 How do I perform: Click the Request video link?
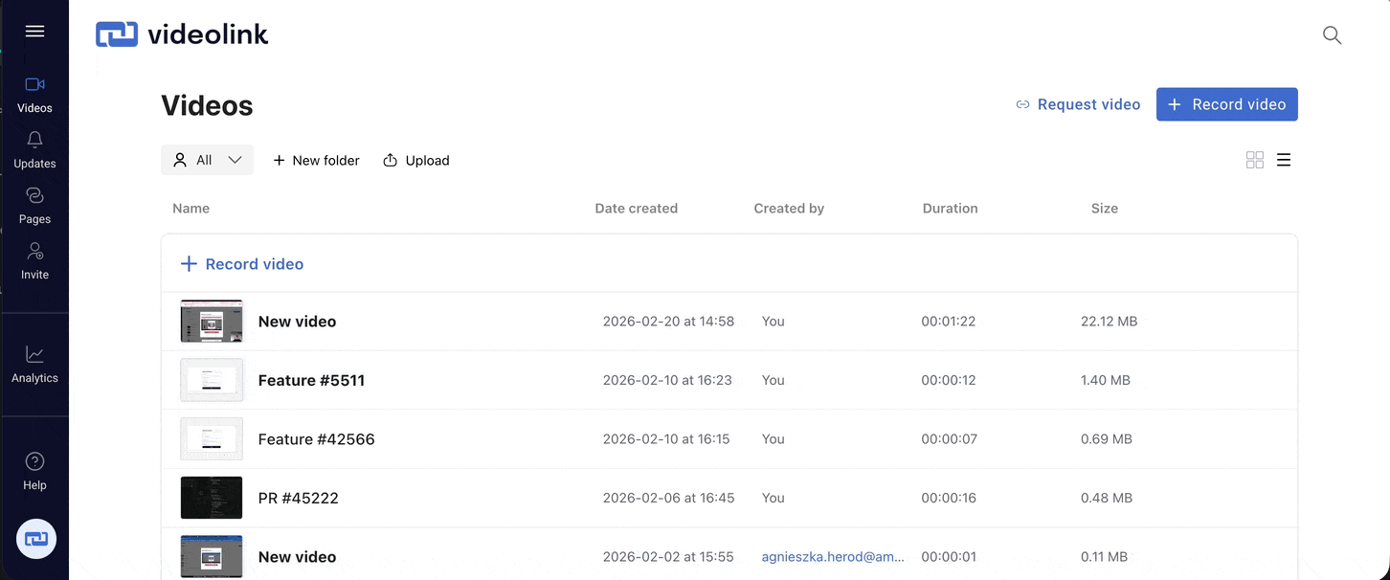click(x=1078, y=104)
